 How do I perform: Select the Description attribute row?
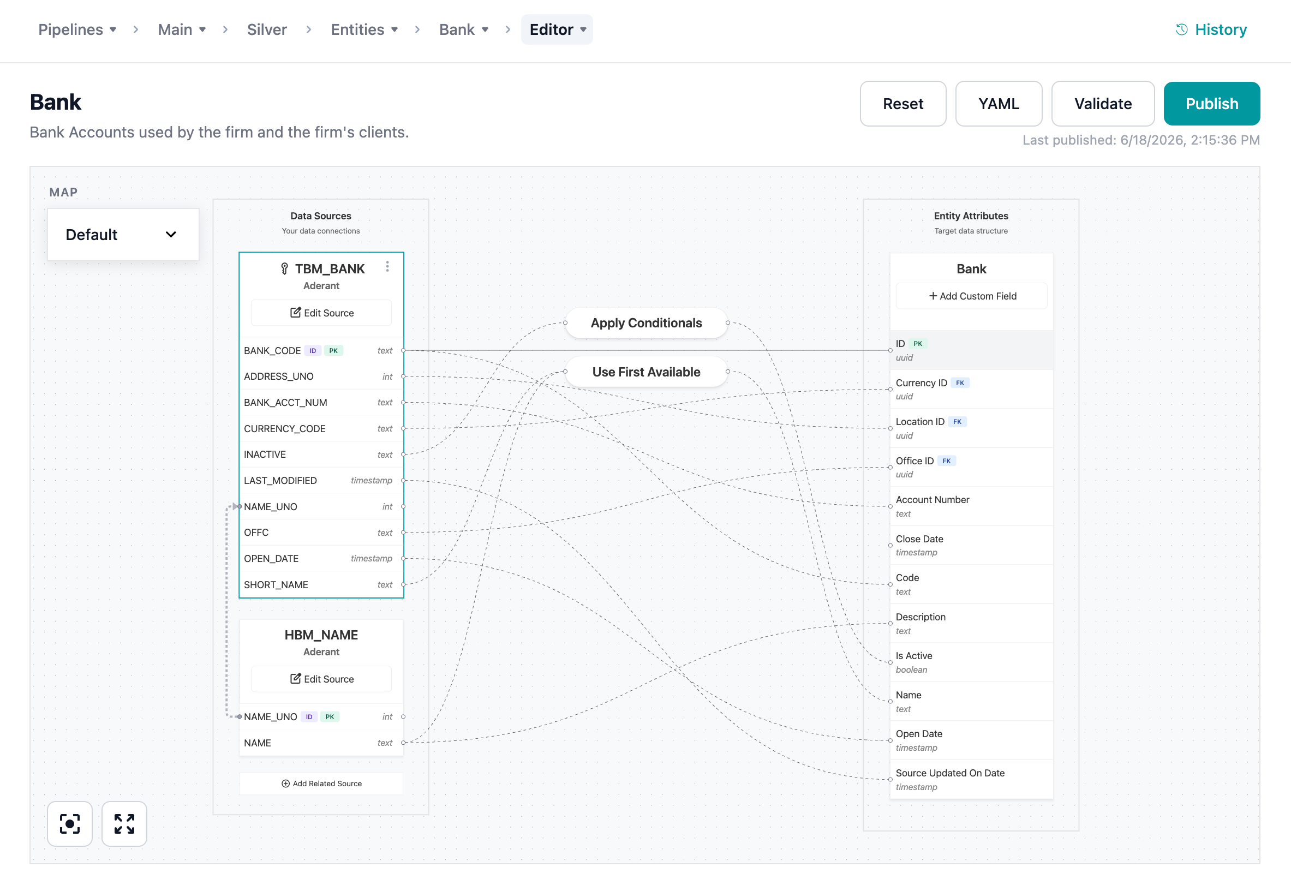pyautogui.click(x=972, y=623)
